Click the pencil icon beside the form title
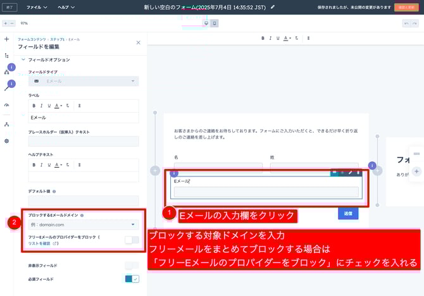The height and width of the screenshot is (296, 424). click(273, 7)
